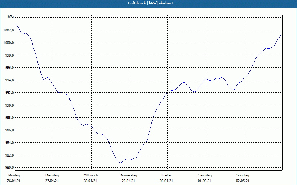
Task: Click the 'Dienstag' day label
Action: 52,175
